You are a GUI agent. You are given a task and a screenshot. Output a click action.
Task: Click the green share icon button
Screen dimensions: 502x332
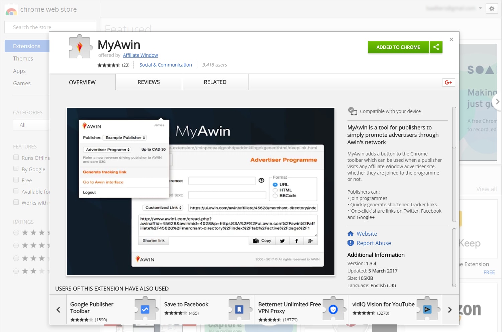(x=436, y=47)
